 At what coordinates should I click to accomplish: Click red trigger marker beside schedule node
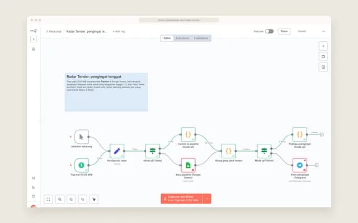pos(70,165)
